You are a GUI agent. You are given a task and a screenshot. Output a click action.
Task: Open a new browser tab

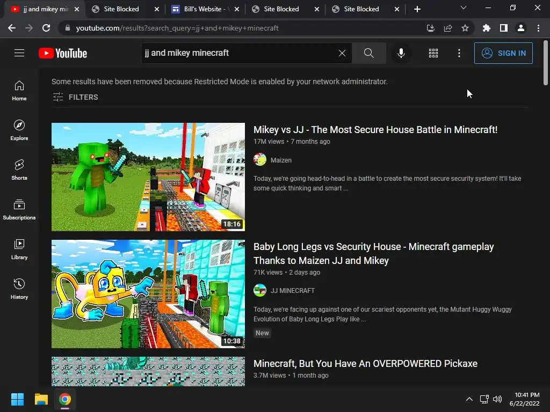click(x=417, y=9)
